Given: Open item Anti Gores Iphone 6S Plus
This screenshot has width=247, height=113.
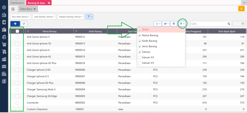Looking at the screenshot, I should click(42, 63).
